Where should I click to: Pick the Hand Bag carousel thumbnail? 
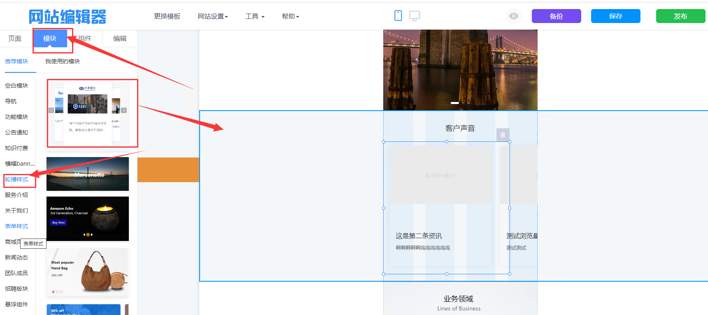tap(88, 272)
